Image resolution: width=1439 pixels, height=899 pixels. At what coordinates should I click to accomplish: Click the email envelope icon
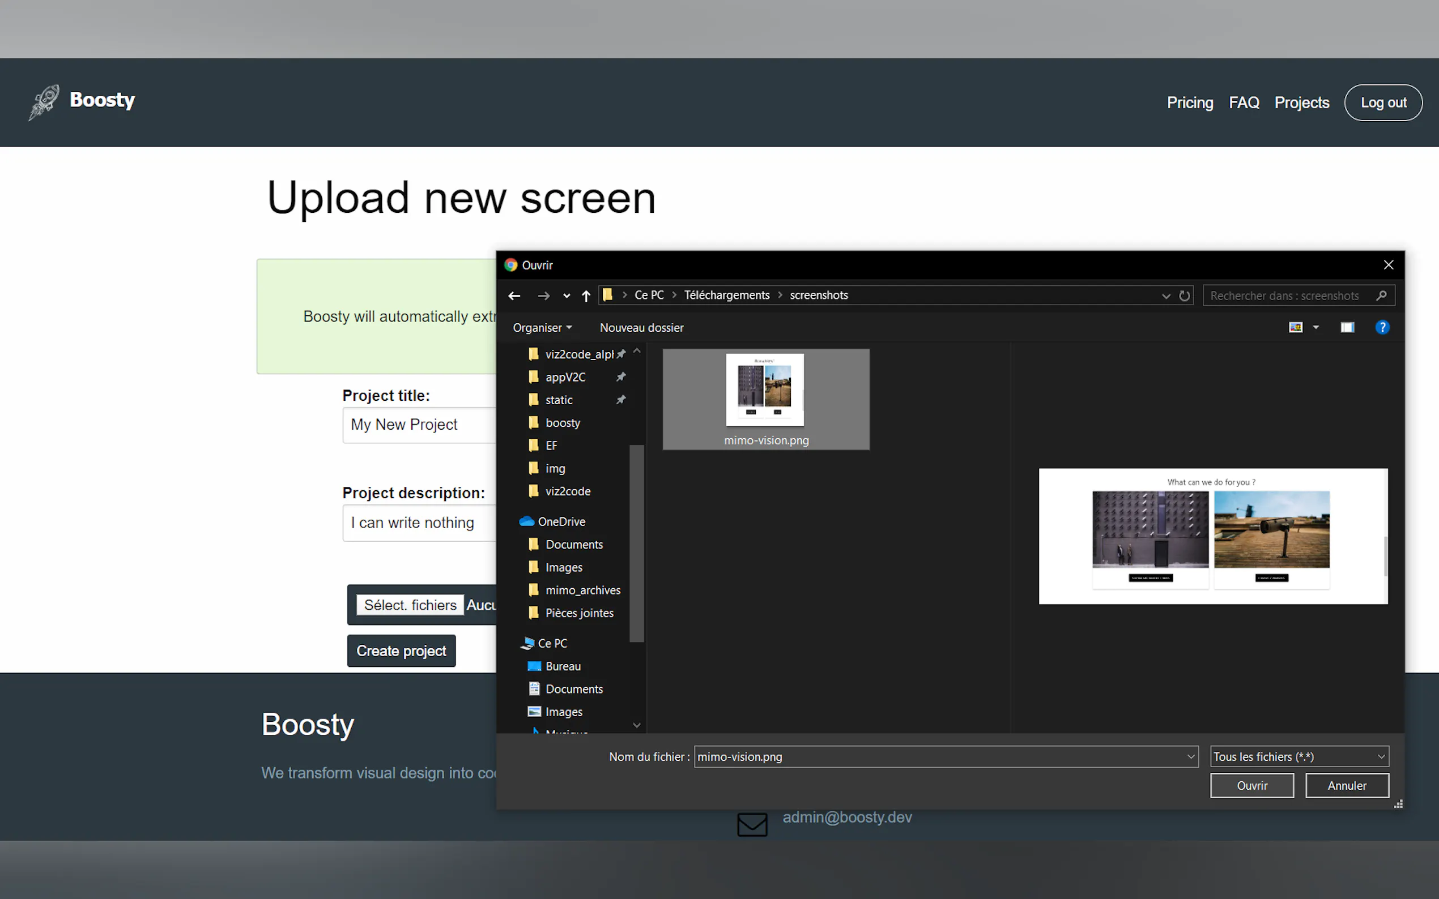(752, 824)
